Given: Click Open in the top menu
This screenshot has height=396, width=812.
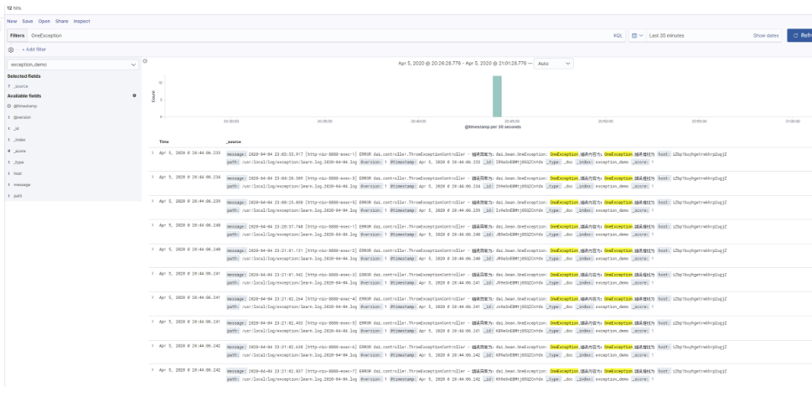Looking at the screenshot, I should [44, 21].
